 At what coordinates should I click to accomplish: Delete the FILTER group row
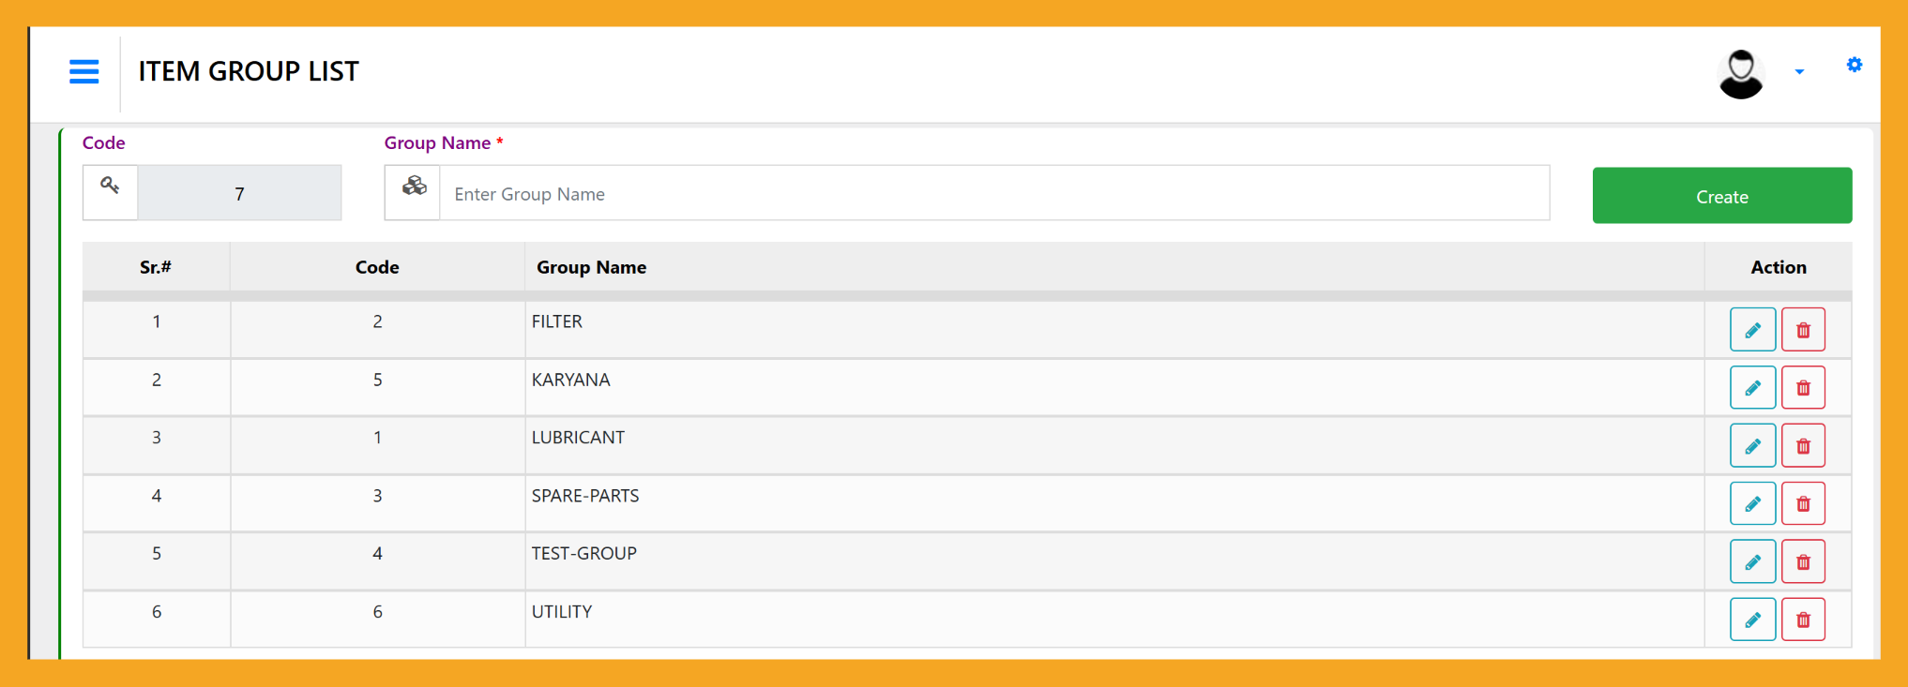pyautogui.click(x=1803, y=330)
